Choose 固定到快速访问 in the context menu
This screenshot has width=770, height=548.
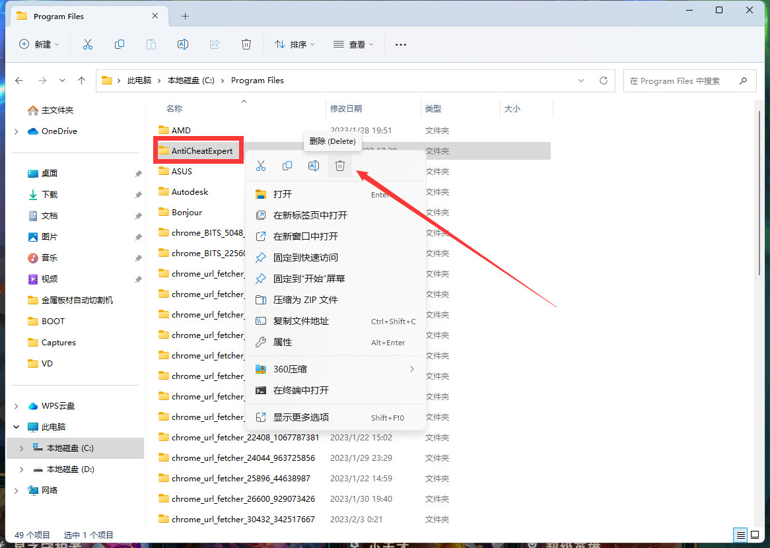click(x=335, y=257)
